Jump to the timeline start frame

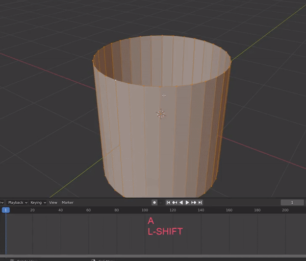[x=168, y=203]
